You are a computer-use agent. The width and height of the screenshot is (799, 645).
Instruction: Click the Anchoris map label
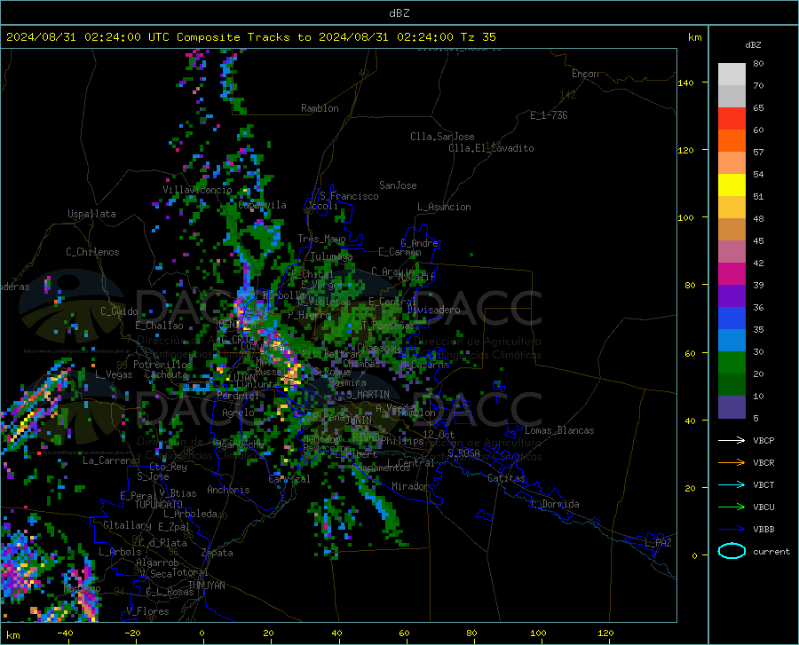[228, 490]
